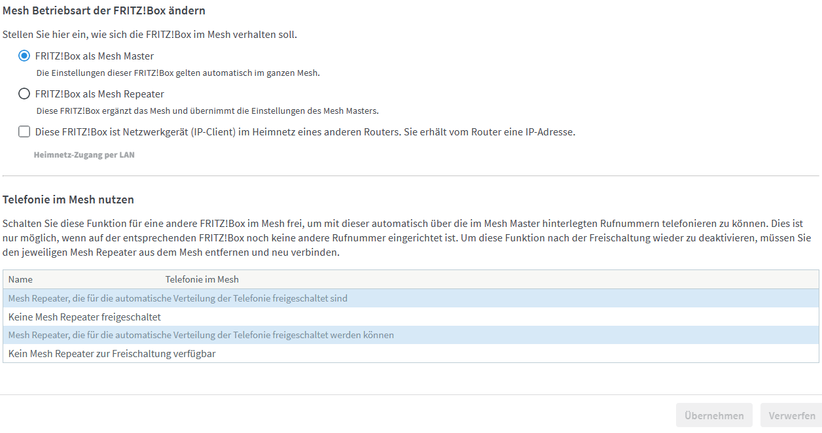Click the Verwerfen button

[x=792, y=415]
